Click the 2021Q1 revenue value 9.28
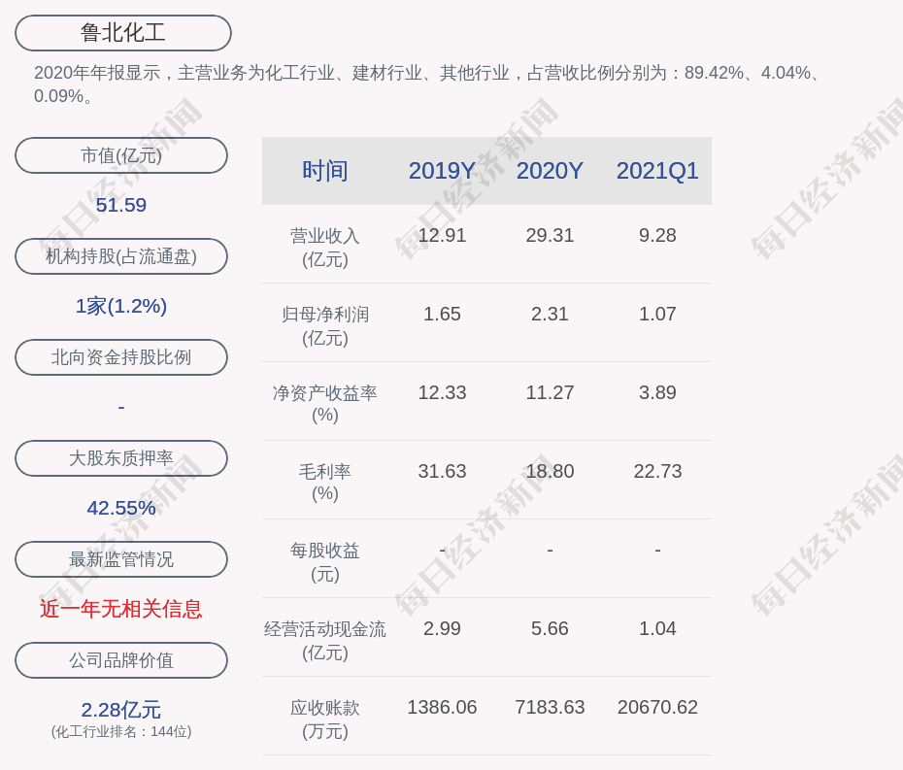Screen dimensions: 903x770 point(657,236)
